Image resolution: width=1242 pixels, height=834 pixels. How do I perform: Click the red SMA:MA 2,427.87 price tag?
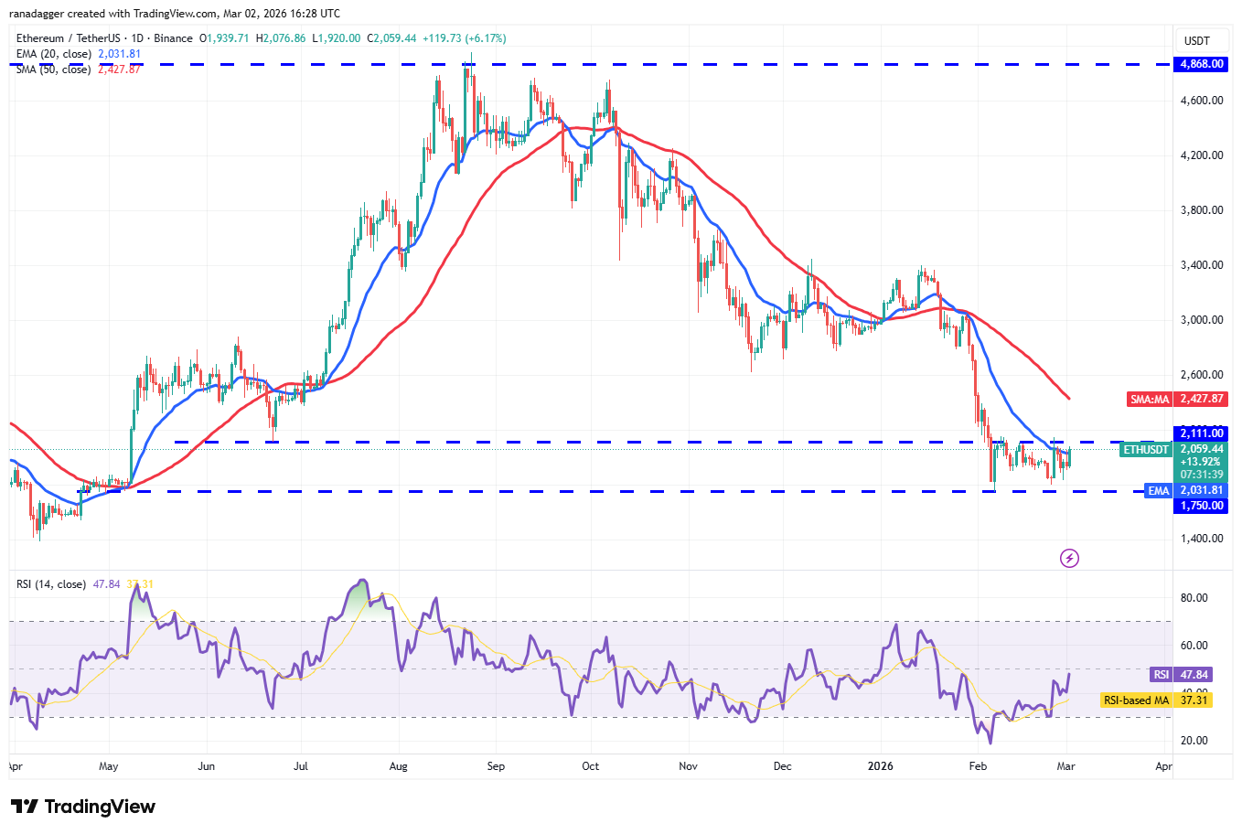coord(1177,399)
